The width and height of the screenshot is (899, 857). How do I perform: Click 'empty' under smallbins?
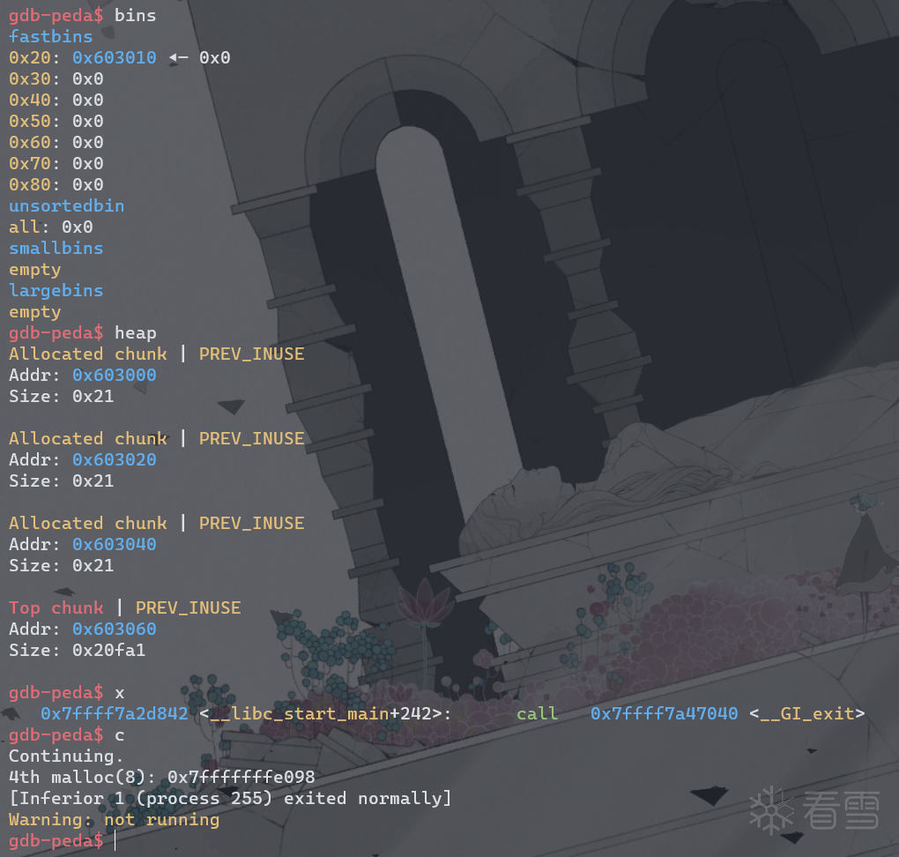(x=35, y=270)
